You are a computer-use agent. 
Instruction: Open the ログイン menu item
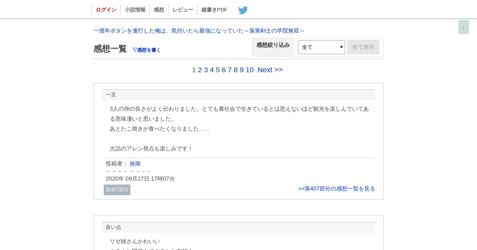coord(106,10)
